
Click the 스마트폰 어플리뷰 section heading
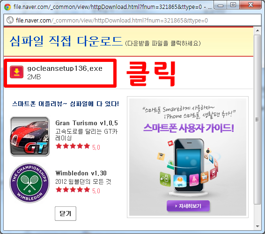(66, 104)
